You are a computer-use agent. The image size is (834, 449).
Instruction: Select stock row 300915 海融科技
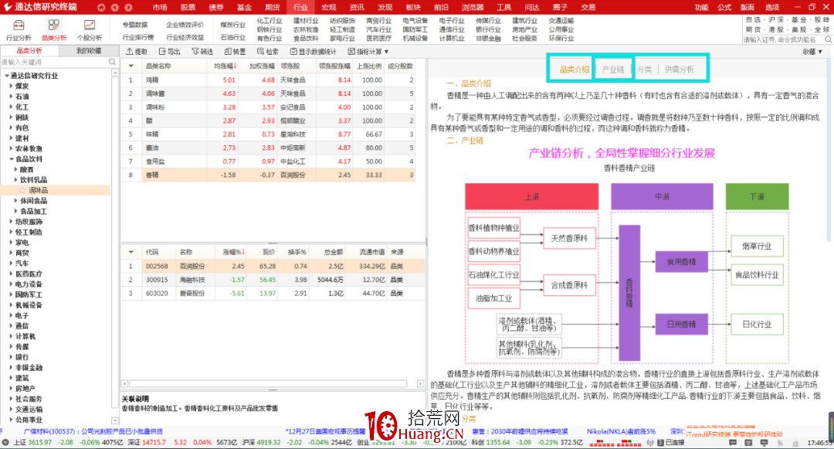point(273,280)
